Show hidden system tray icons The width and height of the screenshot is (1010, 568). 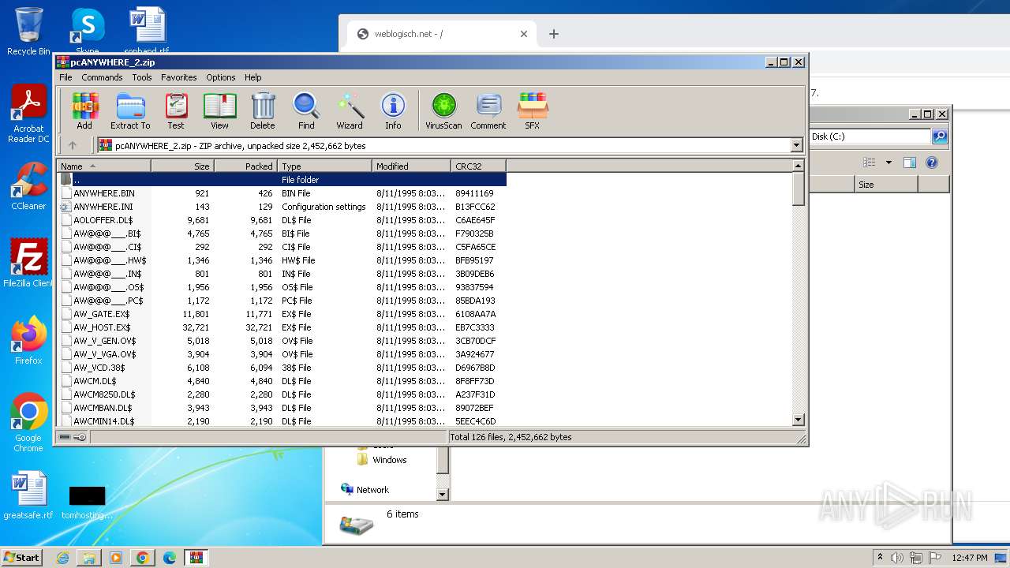[881, 558]
